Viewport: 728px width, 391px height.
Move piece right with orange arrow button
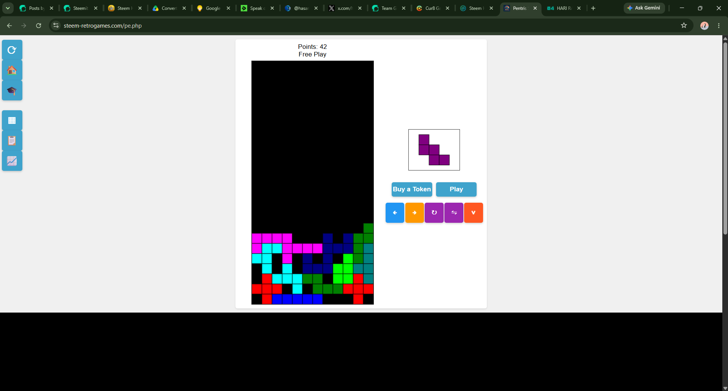pyautogui.click(x=414, y=213)
